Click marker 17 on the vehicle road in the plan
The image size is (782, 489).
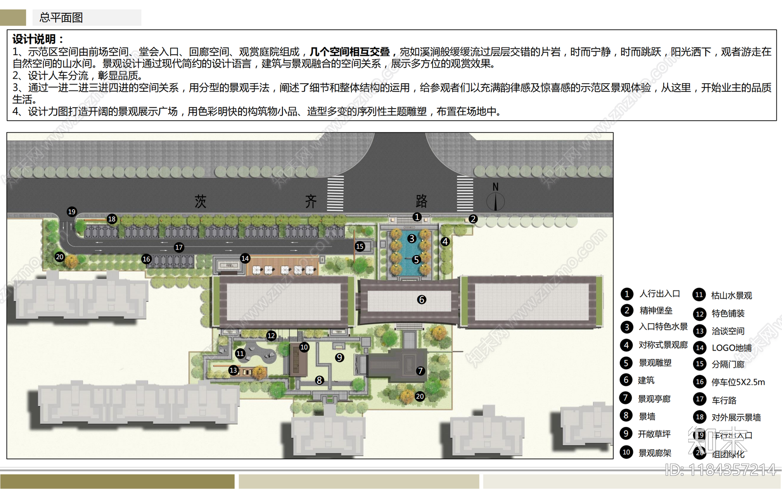179,247
